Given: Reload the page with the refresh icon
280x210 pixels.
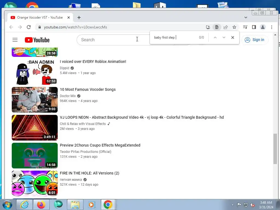Looking at the screenshot, I should (29, 27).
